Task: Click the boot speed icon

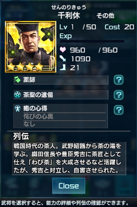Action: point(63,67)
